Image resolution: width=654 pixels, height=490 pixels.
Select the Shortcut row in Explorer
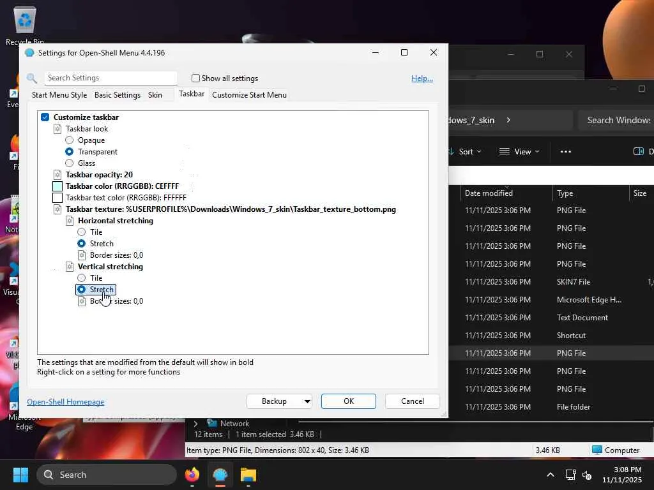click(x=551, y=336)
